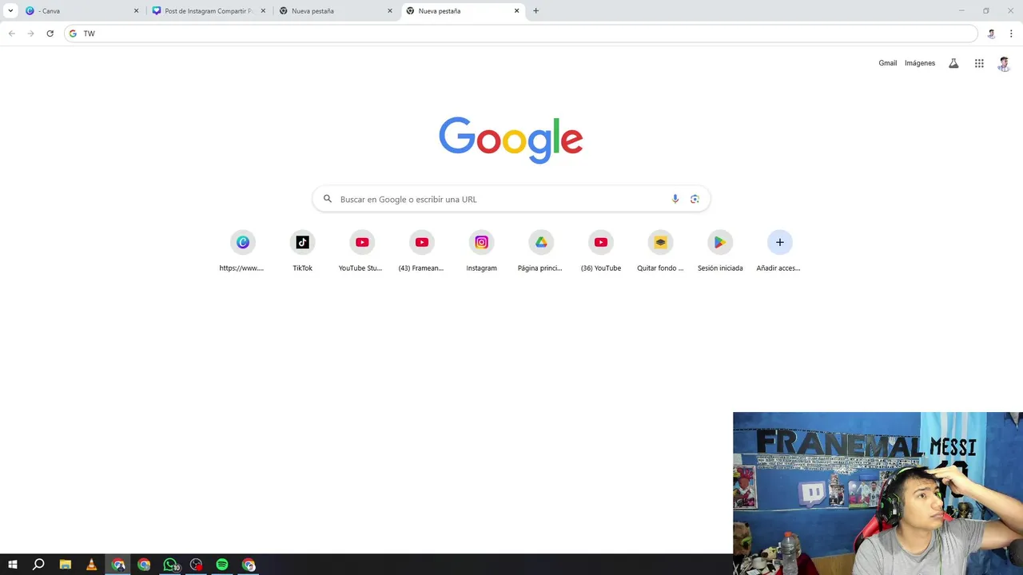Open Windows taskbar search
The image size is (1023, 575).
38,565
